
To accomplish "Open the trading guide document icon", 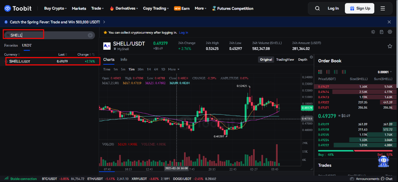I will pos(381,32).
